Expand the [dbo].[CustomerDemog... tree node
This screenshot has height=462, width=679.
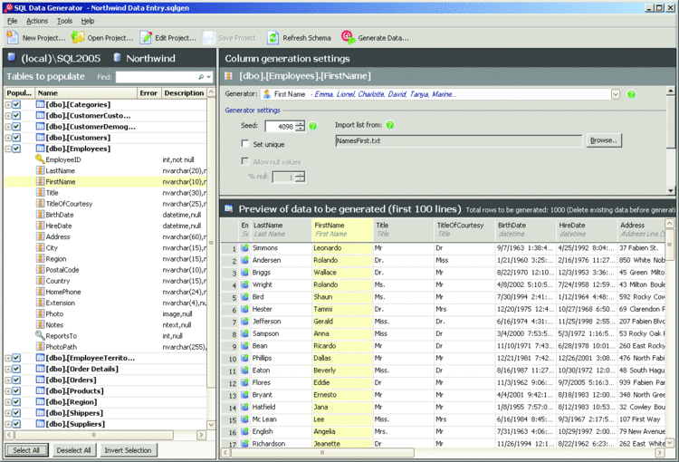click(x=8, y=127)
